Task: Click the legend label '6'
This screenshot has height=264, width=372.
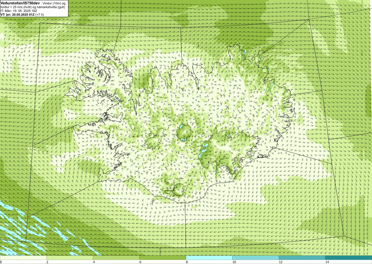Action: tap(140, 262)
